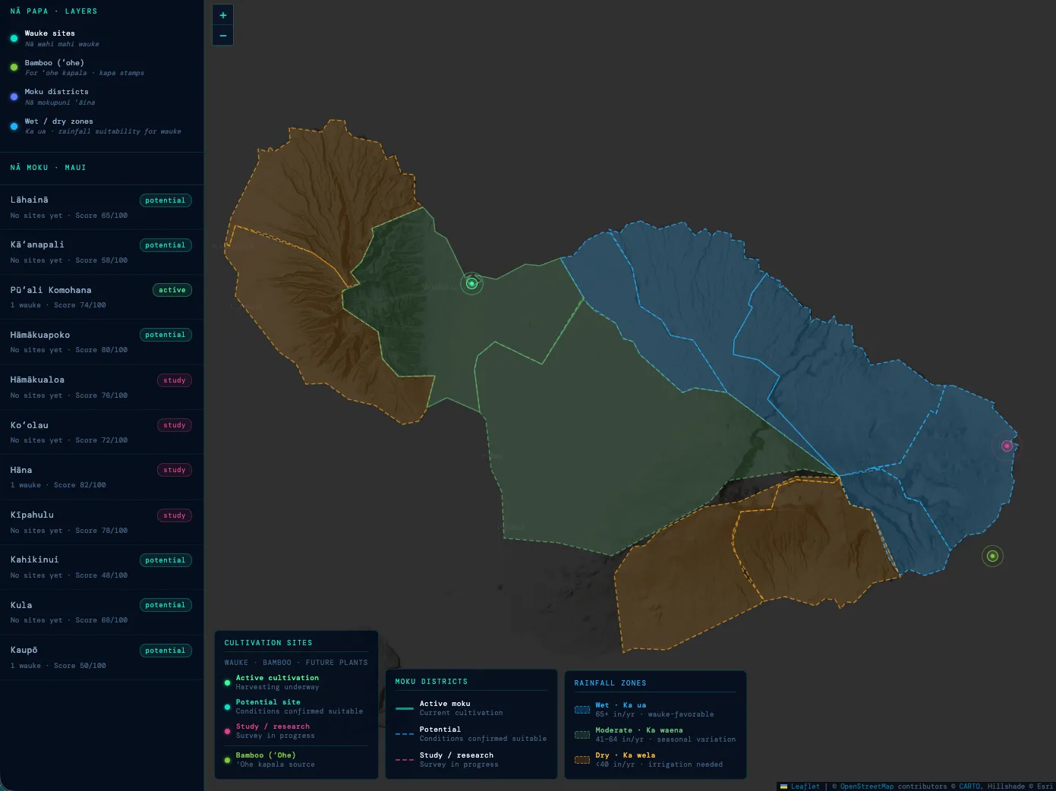Click the Moderate rainfall zone swatch in legend
The height and width of the screenshot is (791, 1056).
point(582,735)
